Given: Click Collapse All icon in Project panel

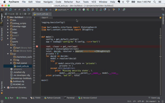Looking at the screenshot, I should click(x=20, y=14).
